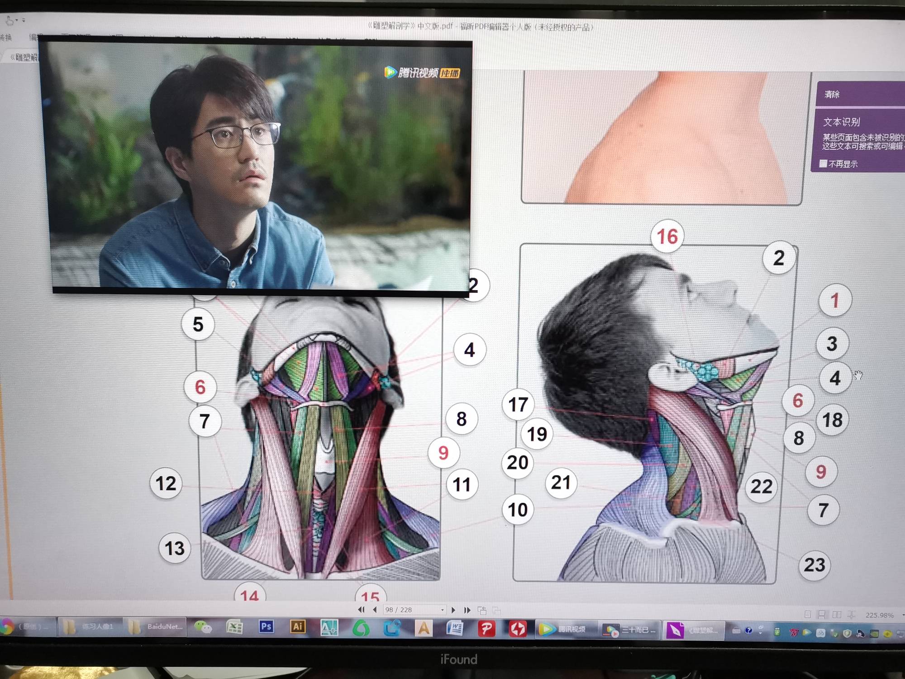Jump to the last PDF page
The width and height of the screenshot is (905, 679).
click(x=467, y=610)
